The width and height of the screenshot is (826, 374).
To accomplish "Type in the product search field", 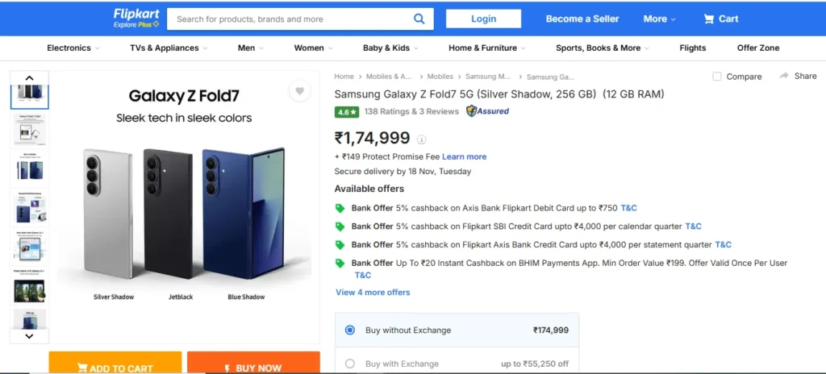I will click(x=290, y=19).
